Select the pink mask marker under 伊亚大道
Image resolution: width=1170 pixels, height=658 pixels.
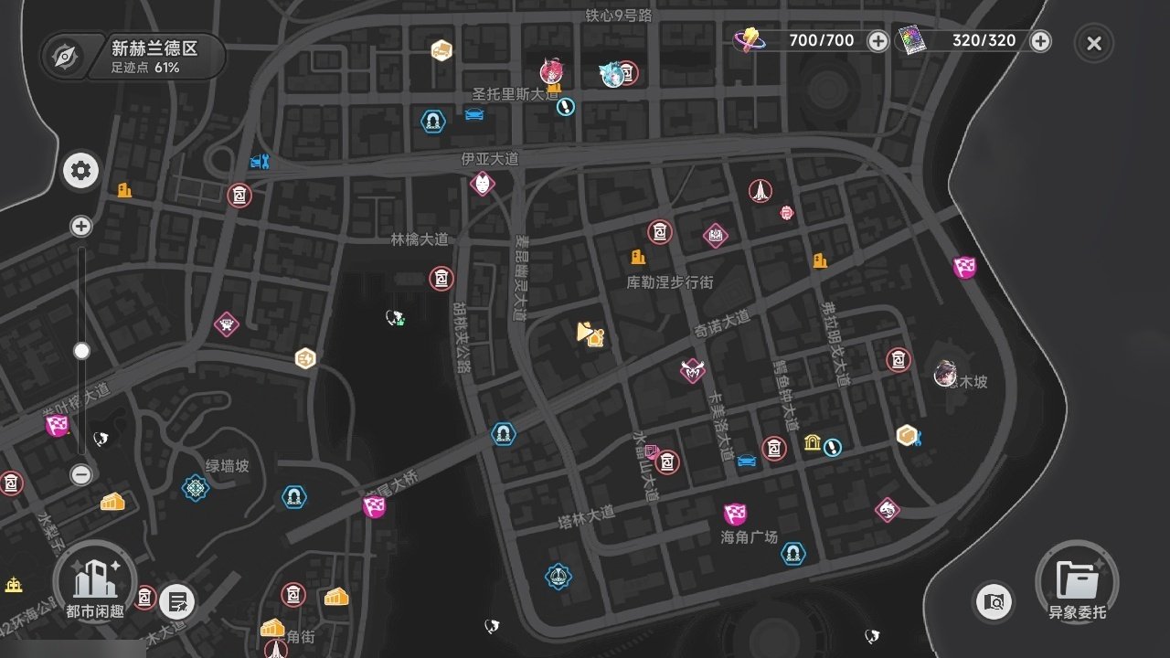(482, 184)
